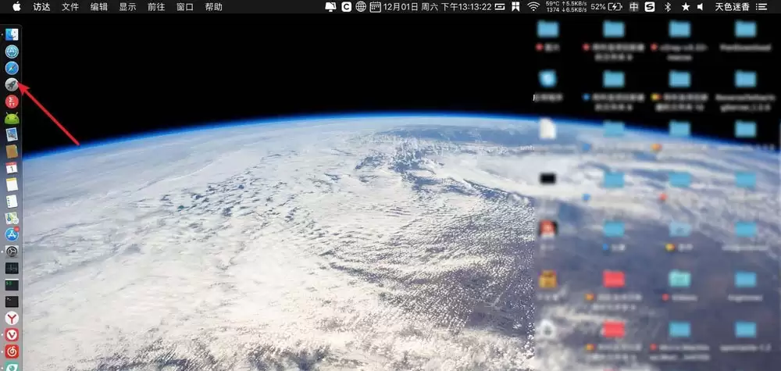Click the star icon in menu bar
This screenshot has height=371, width=781.
click(686, 6)
